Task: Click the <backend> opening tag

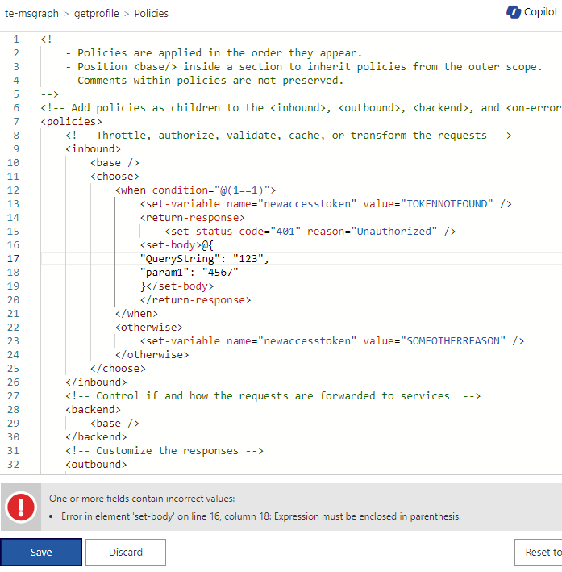Action: point(93,409)
